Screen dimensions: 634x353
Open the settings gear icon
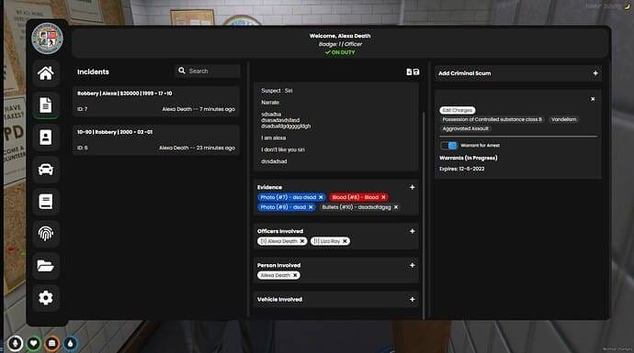pyautogui.click(x=46, y=298)
